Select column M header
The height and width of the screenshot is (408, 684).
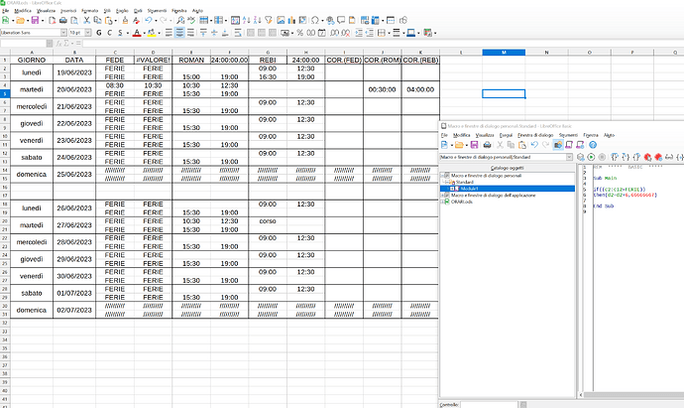tap(504, 53)
